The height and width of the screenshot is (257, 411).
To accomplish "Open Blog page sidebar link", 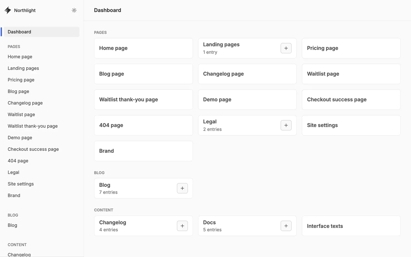I will coord(18,91).
